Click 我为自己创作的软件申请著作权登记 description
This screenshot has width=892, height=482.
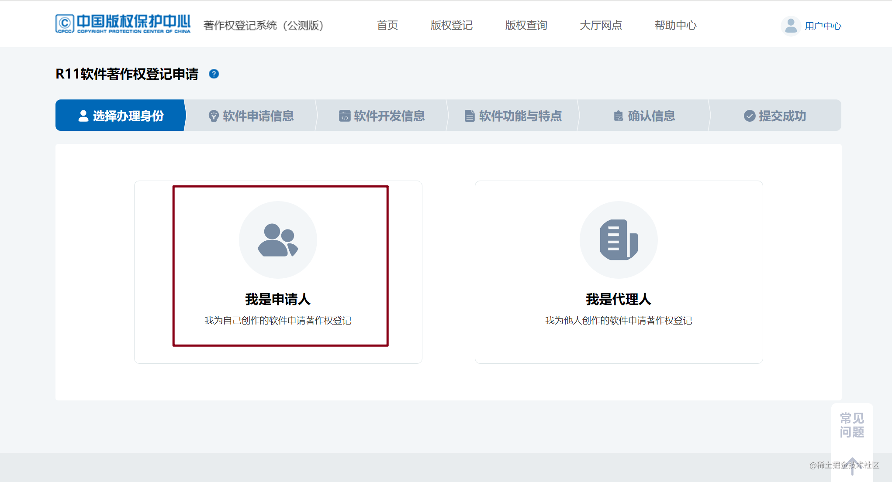pos(278,321)
